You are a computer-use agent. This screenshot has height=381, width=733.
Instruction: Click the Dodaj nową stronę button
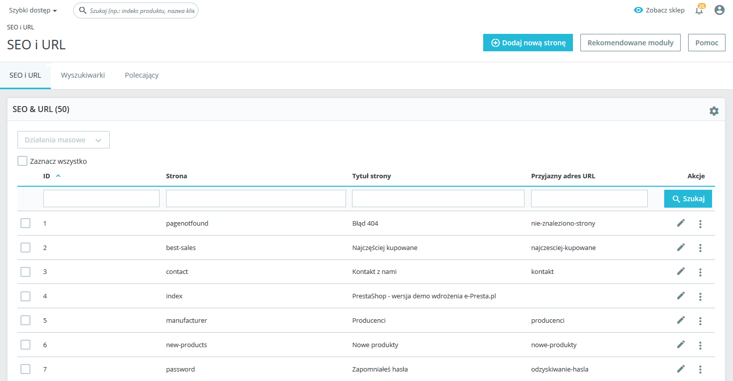click(x=528, y=43)
